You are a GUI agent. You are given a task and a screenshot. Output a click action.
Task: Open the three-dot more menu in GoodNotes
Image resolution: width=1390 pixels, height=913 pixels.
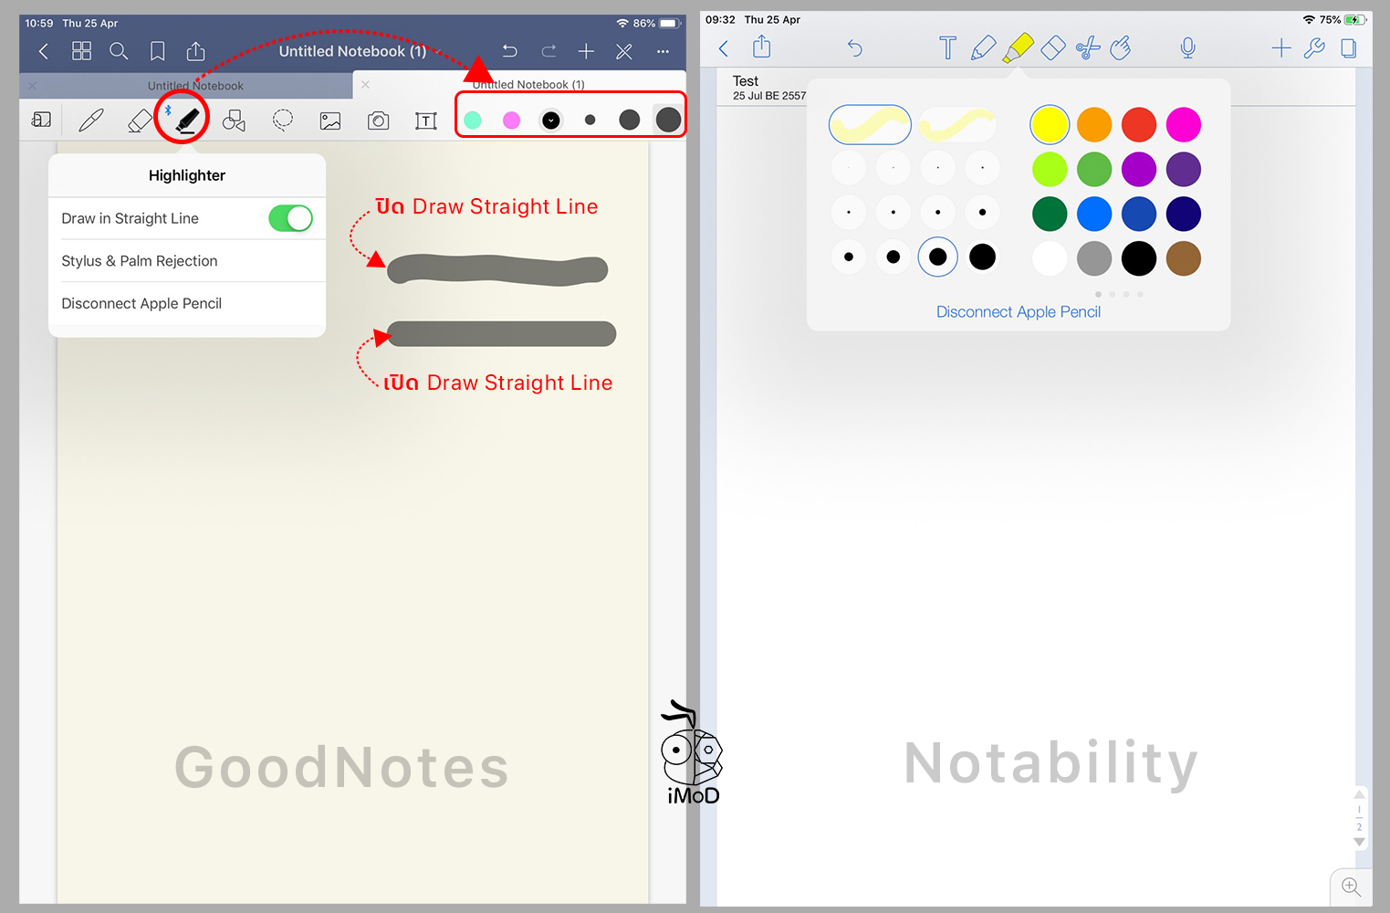[x=663, y=51]
